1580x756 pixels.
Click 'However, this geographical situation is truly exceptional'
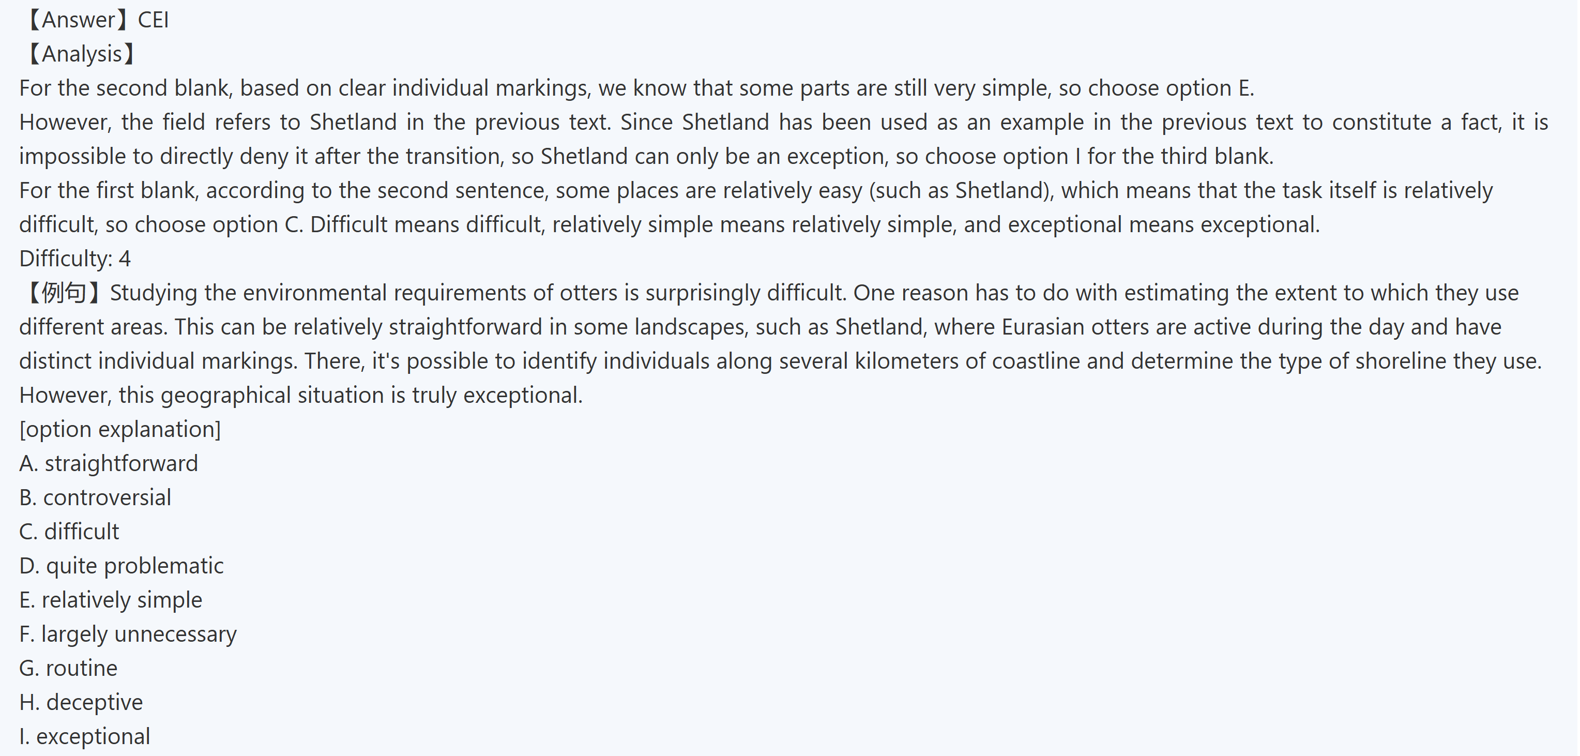pos(300,395)
